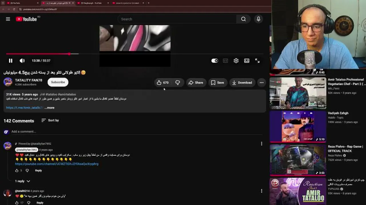Expand the 1 reply thread
Image resolution: width=366 pixels, height=205 pixels.
[x=22, y=181]
